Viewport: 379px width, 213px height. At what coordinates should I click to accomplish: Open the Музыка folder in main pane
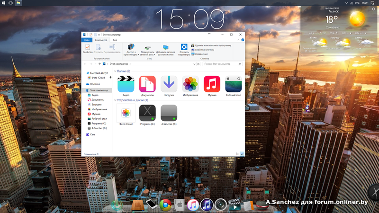coord(212,84)
